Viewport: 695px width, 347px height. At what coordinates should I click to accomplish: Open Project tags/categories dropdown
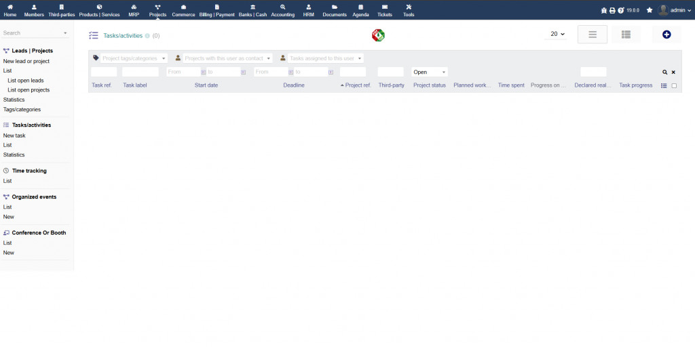click(x=134, y=58)
